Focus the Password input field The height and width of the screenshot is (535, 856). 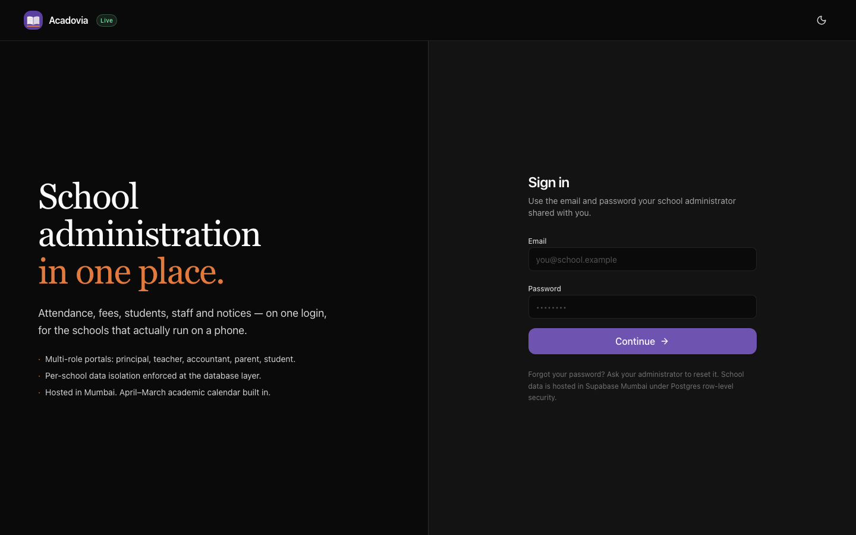(642, 307)
